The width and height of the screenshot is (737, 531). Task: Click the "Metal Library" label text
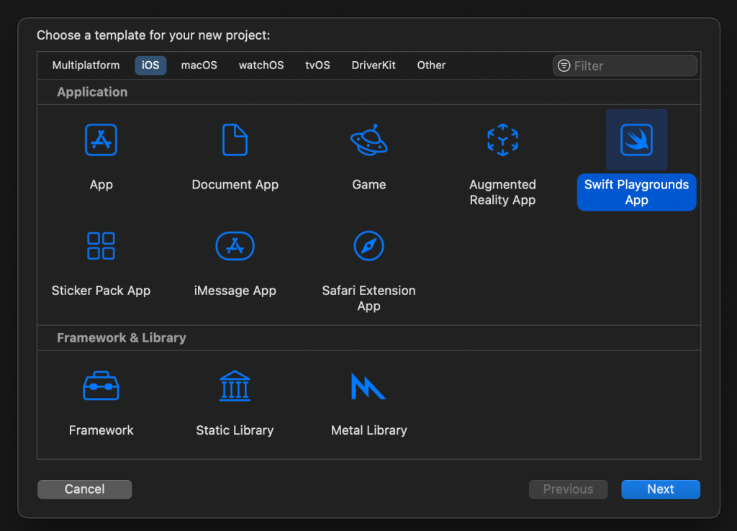point(369,430)
